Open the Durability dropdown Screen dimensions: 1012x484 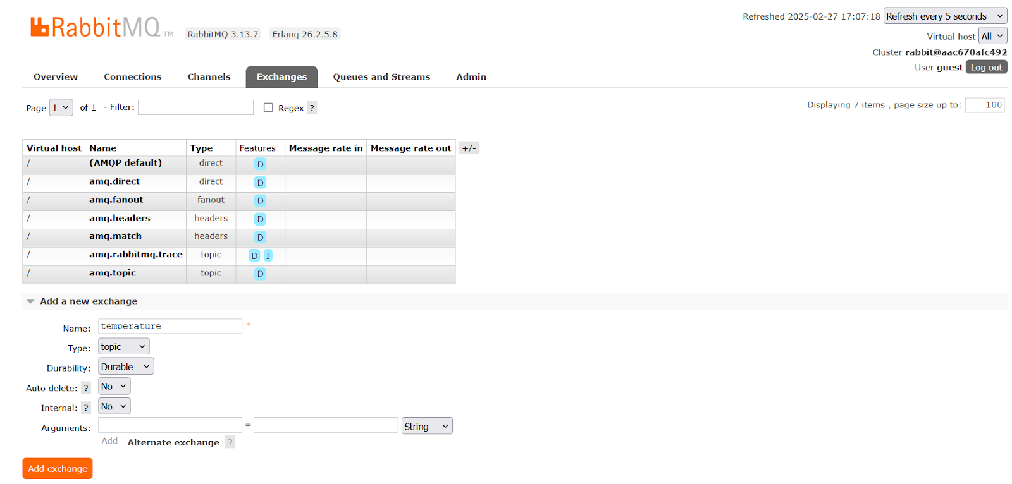click(126, 366)
